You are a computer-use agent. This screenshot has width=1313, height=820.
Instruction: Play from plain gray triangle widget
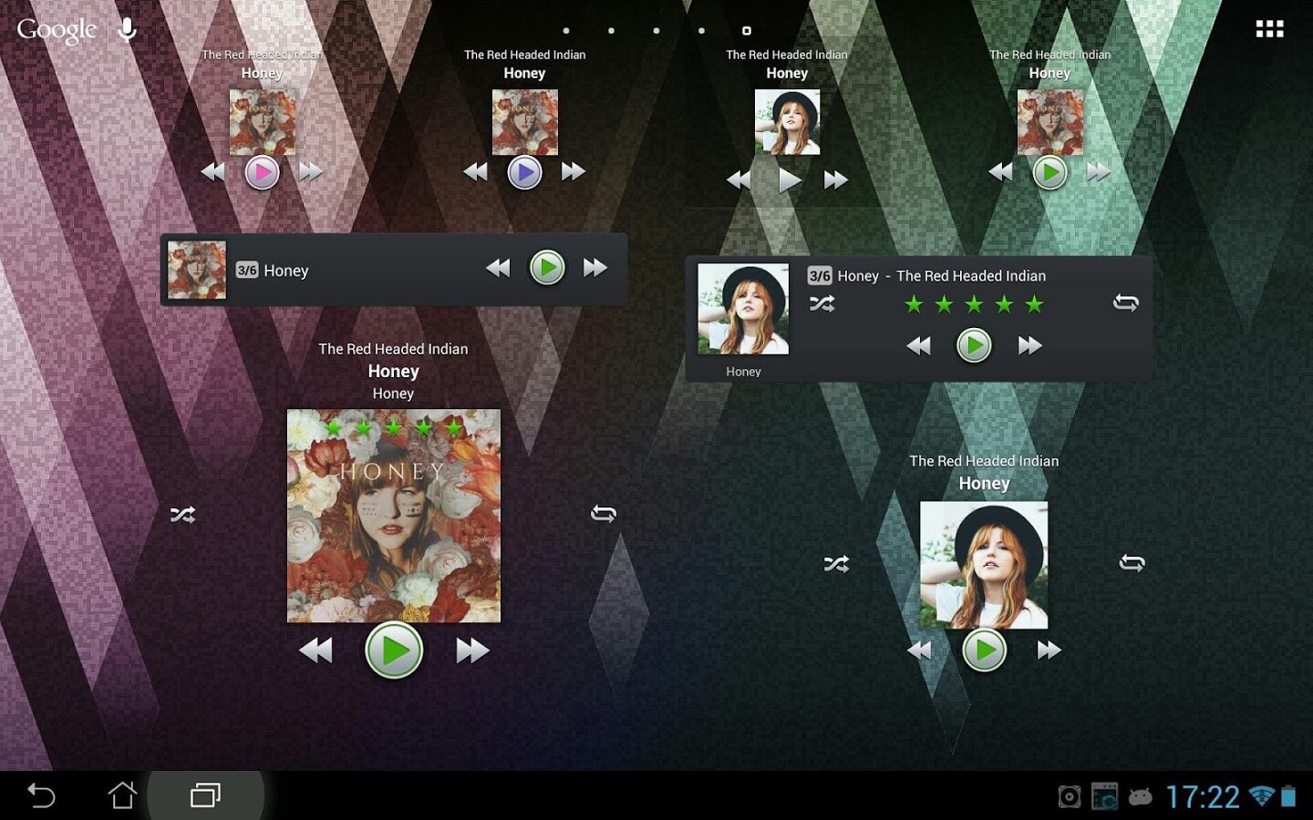[x=790, y=180]
